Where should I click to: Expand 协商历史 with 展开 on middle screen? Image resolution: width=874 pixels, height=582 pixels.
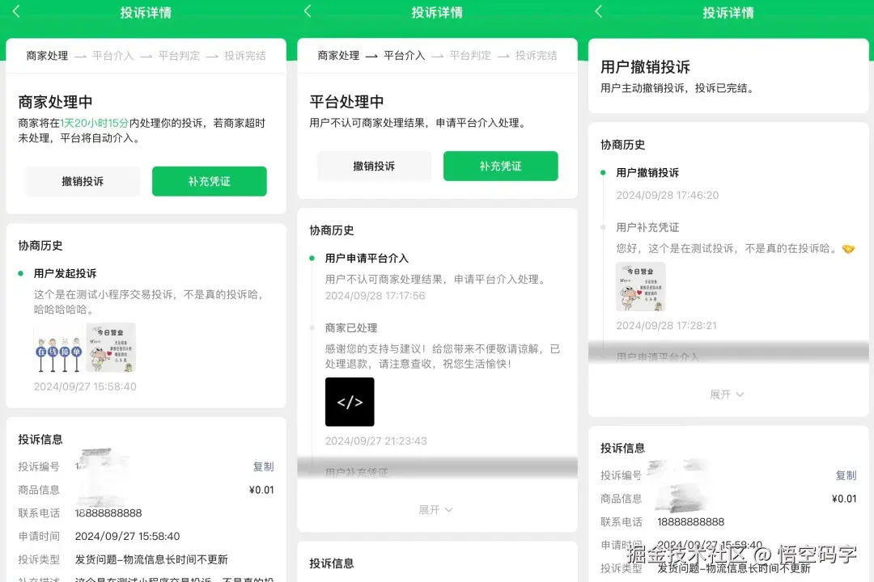[x=435, y=510]
